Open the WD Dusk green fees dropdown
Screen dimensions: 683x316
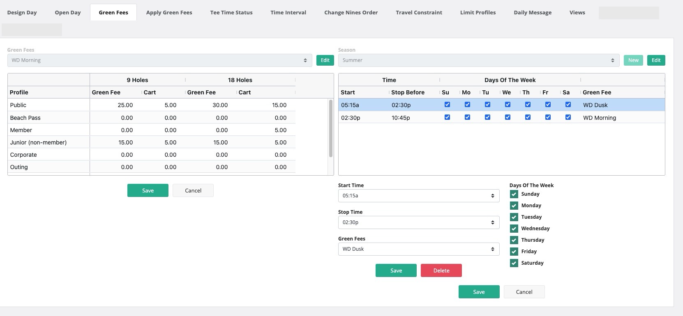pyautogui.click(x=419, y=249)
